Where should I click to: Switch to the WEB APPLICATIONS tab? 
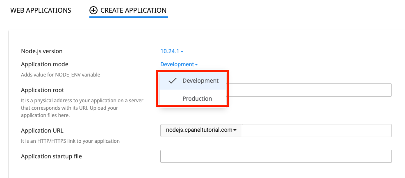pos(41,11)
